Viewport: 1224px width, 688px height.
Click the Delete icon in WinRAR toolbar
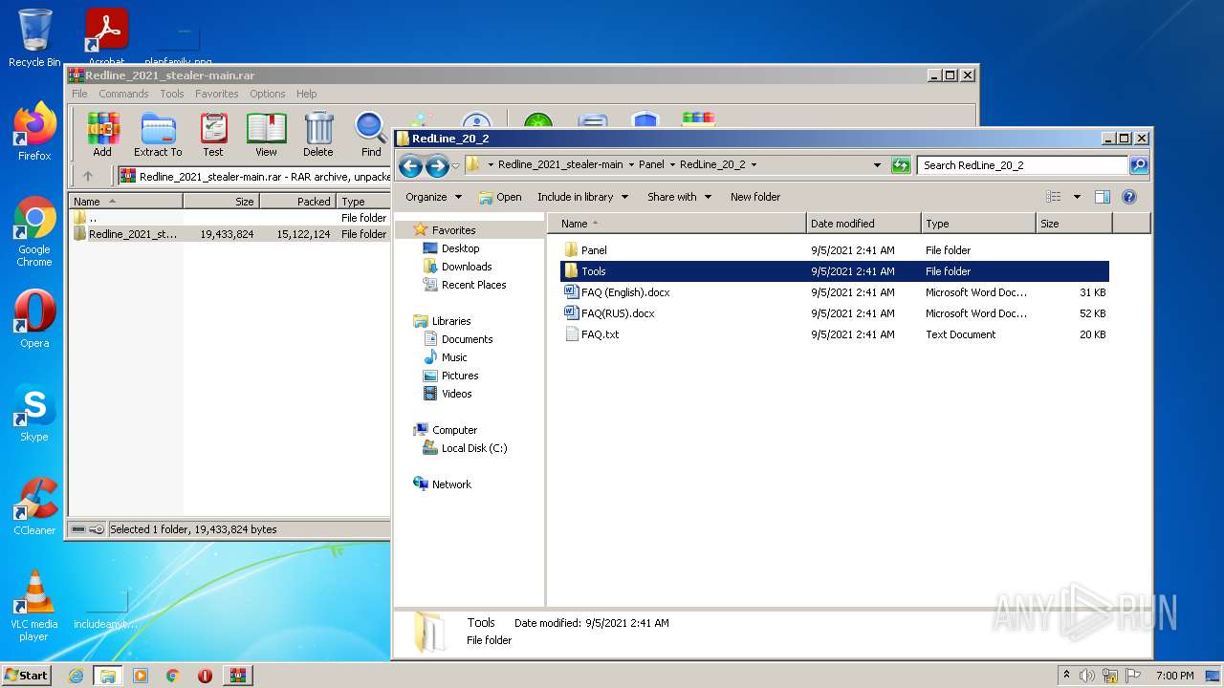[318, 135]
